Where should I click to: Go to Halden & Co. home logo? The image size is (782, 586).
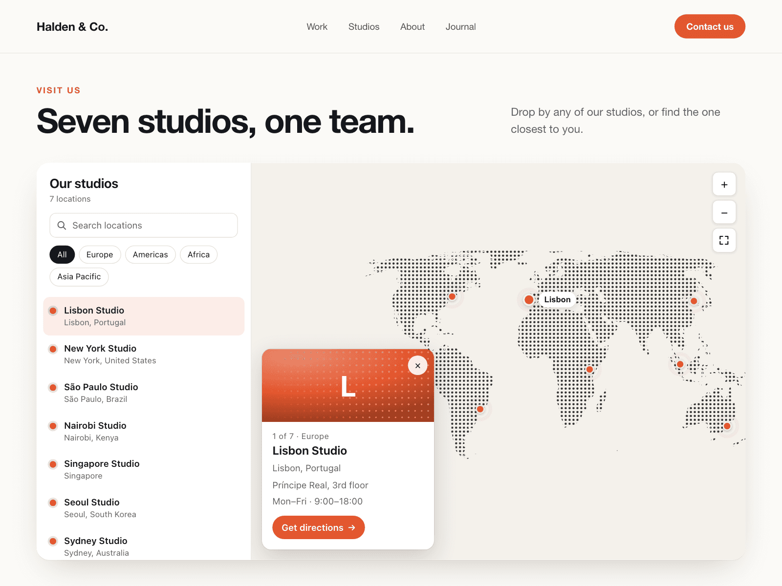(x=72, y=27)
